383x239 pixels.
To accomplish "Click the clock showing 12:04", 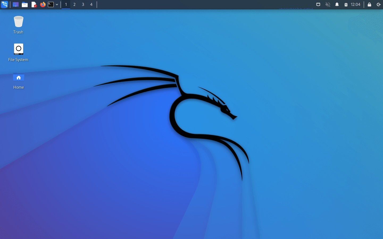I will [355, 5].
